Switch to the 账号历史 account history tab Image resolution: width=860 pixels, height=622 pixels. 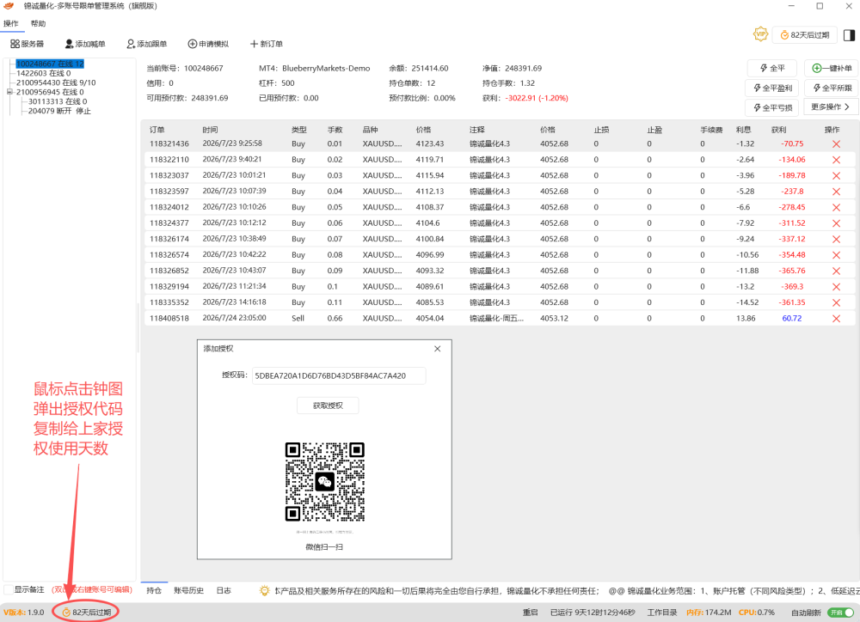point(188,590)
